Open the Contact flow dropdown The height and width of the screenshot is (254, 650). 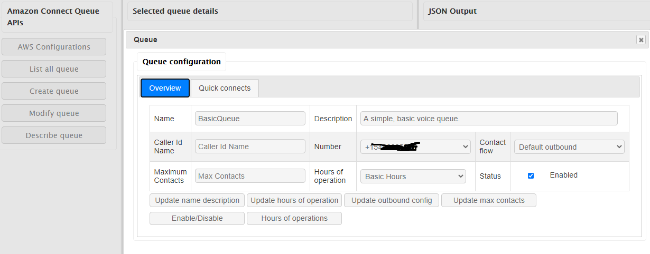569,147
